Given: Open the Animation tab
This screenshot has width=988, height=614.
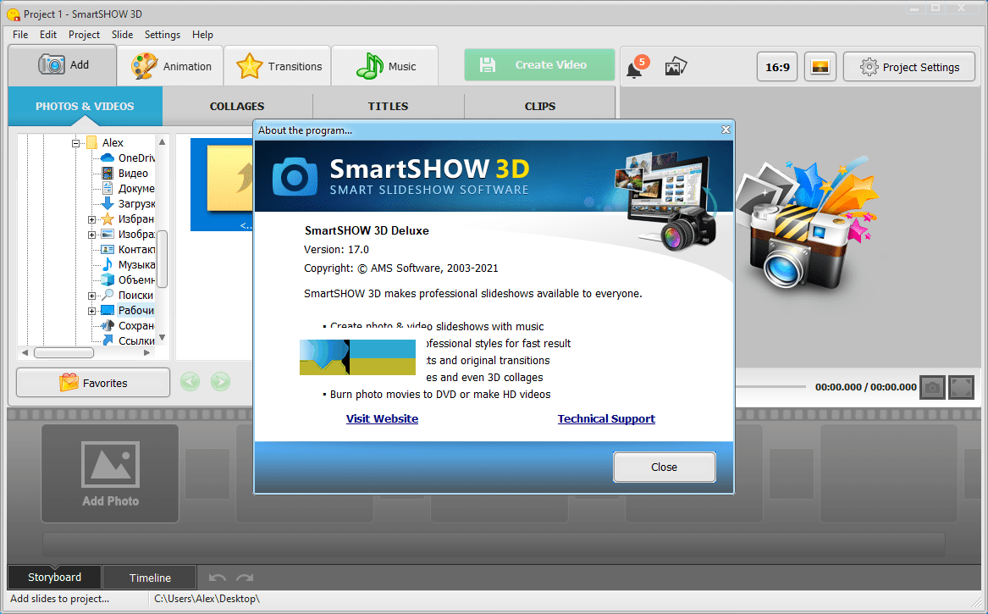Looking at the screenshot, I should pos(170,66).
